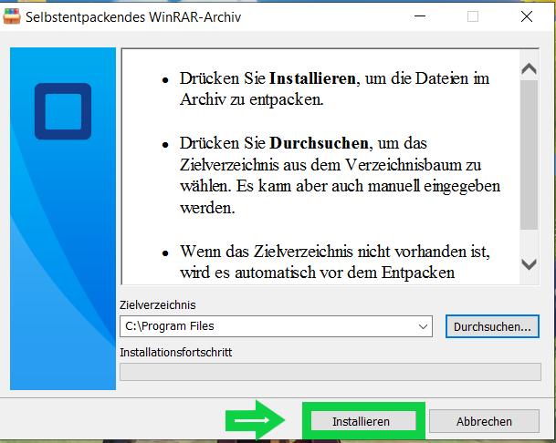
Task: Close the self-extracting archive window
Action: point(527,15)
